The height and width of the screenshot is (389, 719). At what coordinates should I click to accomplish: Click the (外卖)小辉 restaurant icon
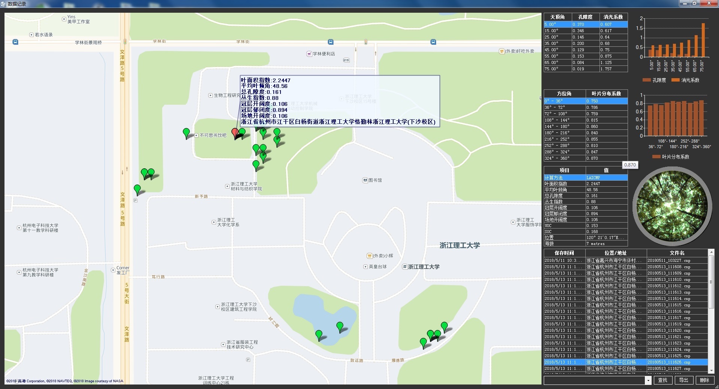point(369,256)
